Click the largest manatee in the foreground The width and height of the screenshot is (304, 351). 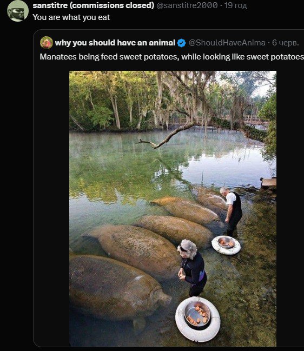[x=116, y=289]
